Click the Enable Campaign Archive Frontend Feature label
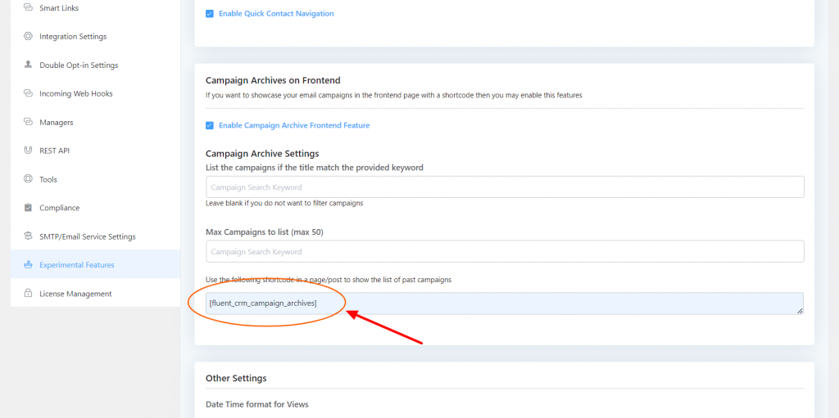The image size is (839, 418). coord(294,125)
